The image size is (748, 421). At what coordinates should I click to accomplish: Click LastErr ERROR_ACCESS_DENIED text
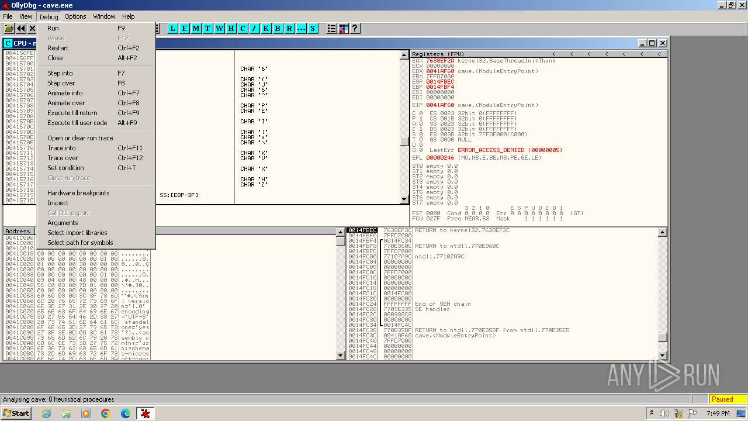[x=510, y=150]
